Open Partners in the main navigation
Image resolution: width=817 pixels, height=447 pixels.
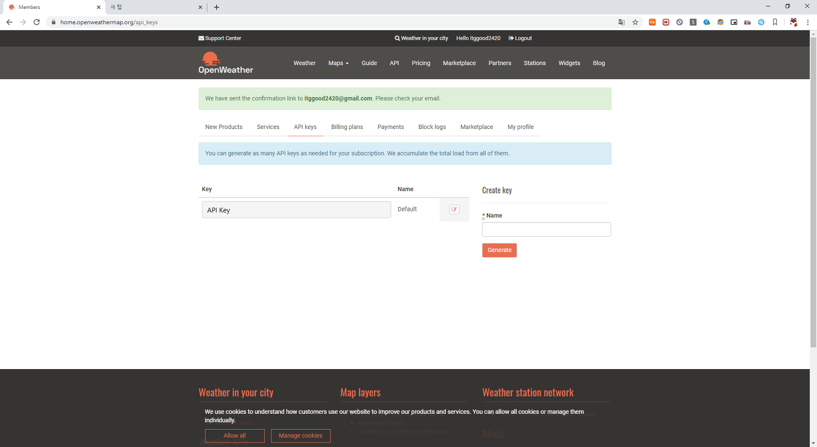click(x=500, y=63)
